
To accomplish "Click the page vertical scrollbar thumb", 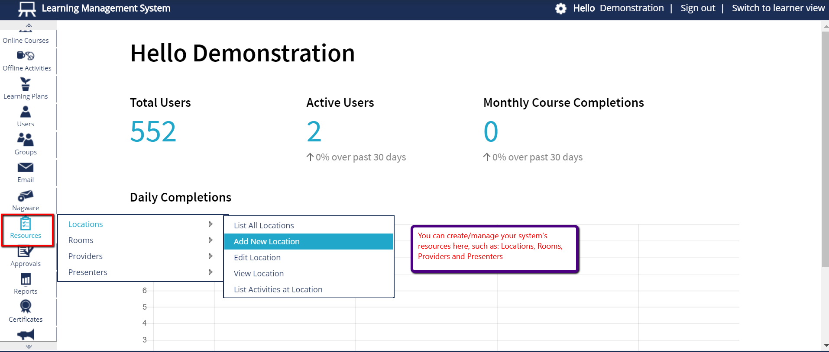I will (x=825, y=147).
